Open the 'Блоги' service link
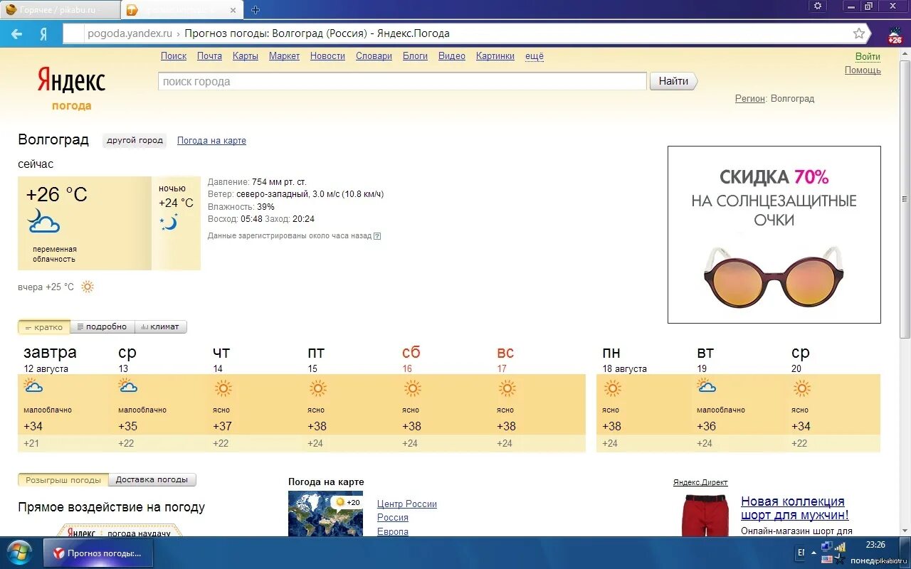The height and width of the screenshot is (569, 911). (x=415, y=56)
